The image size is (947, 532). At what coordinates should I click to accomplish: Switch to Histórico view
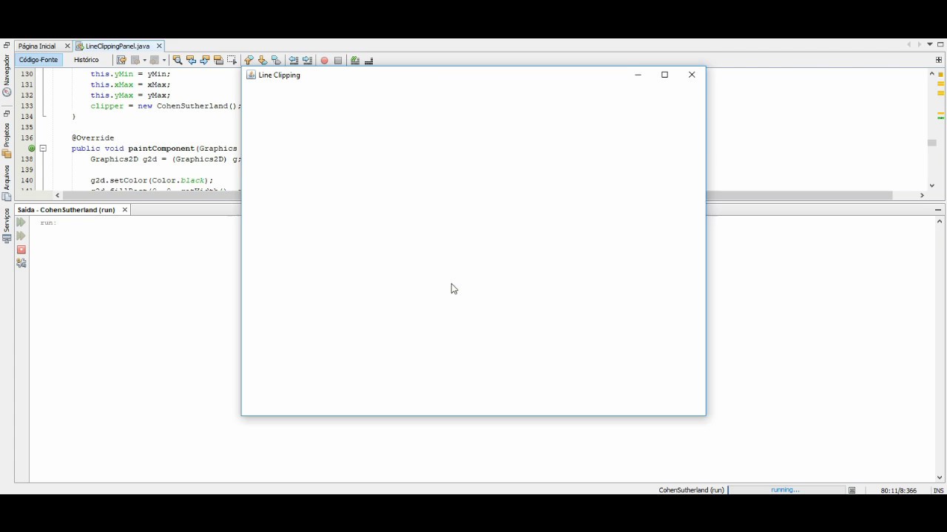[86, 60]
